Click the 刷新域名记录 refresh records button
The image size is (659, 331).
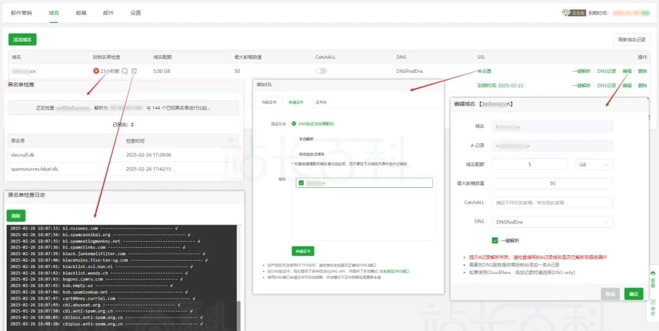pos(631,39)
